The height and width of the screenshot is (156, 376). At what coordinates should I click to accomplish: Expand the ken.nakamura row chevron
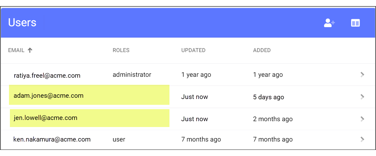(362, 139)
